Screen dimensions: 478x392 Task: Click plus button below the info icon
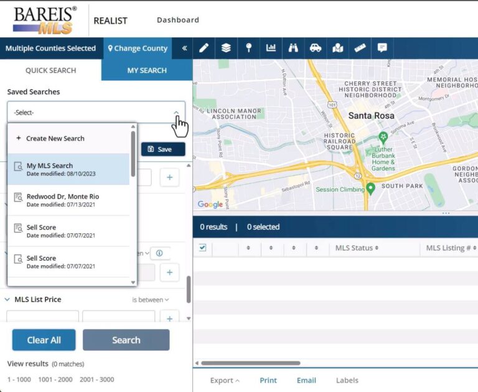pos(169,272)
